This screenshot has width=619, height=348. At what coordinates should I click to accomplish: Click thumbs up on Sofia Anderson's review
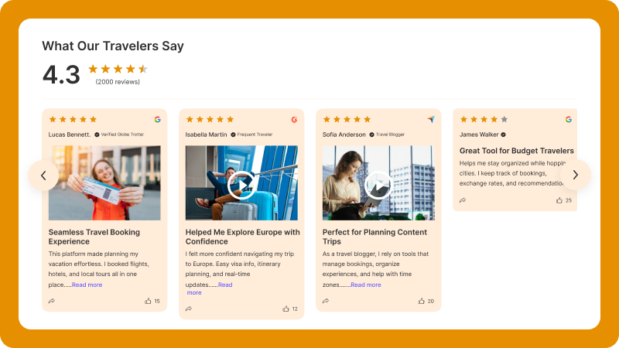(422, 301)
